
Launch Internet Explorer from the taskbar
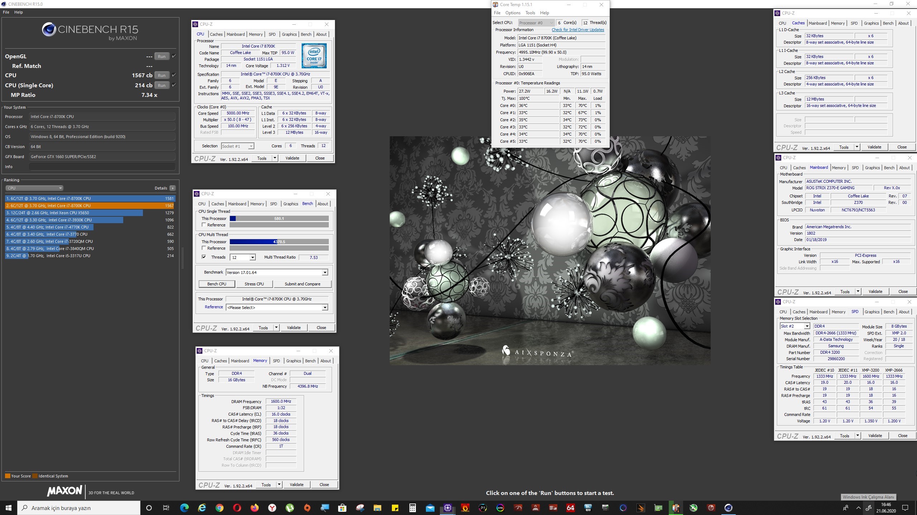click(202, 508)
